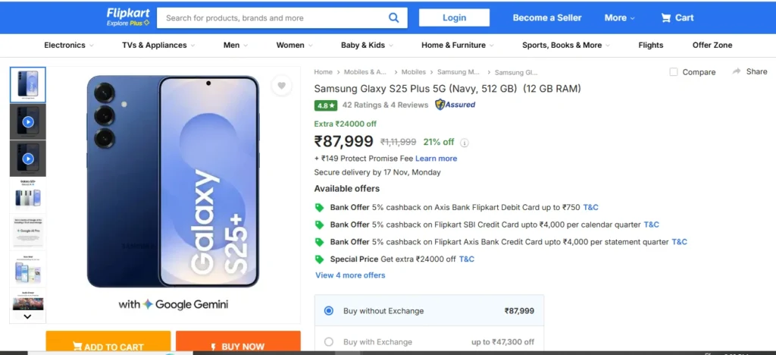Play the first product video thumbnail
This screenshot has width=776, height=355.
coord(28,121)
